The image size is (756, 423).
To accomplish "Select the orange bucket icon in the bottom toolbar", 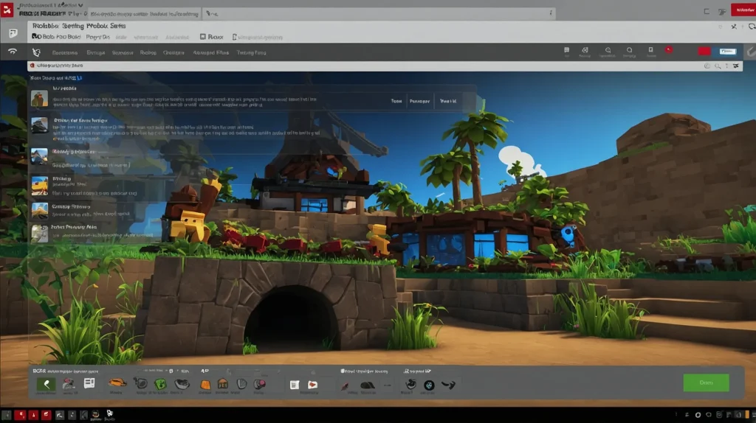I will [205, 385].
